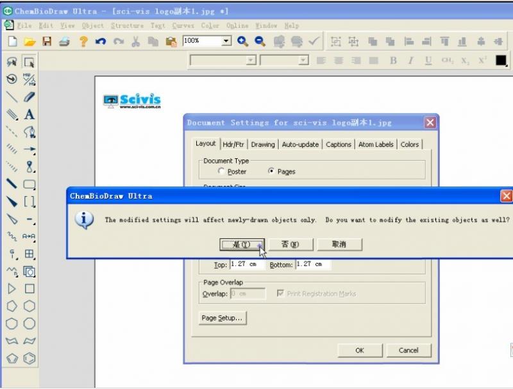Click OK in Document Settings dialog
Screen dimensions: 513x389
360,351
